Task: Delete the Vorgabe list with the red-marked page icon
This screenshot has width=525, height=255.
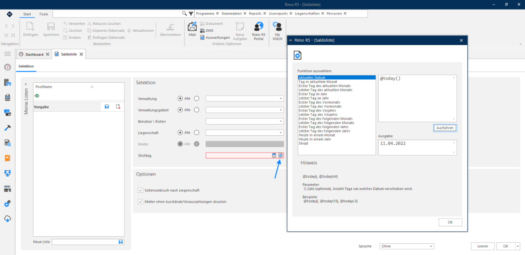Action: [x=118, y=107]
